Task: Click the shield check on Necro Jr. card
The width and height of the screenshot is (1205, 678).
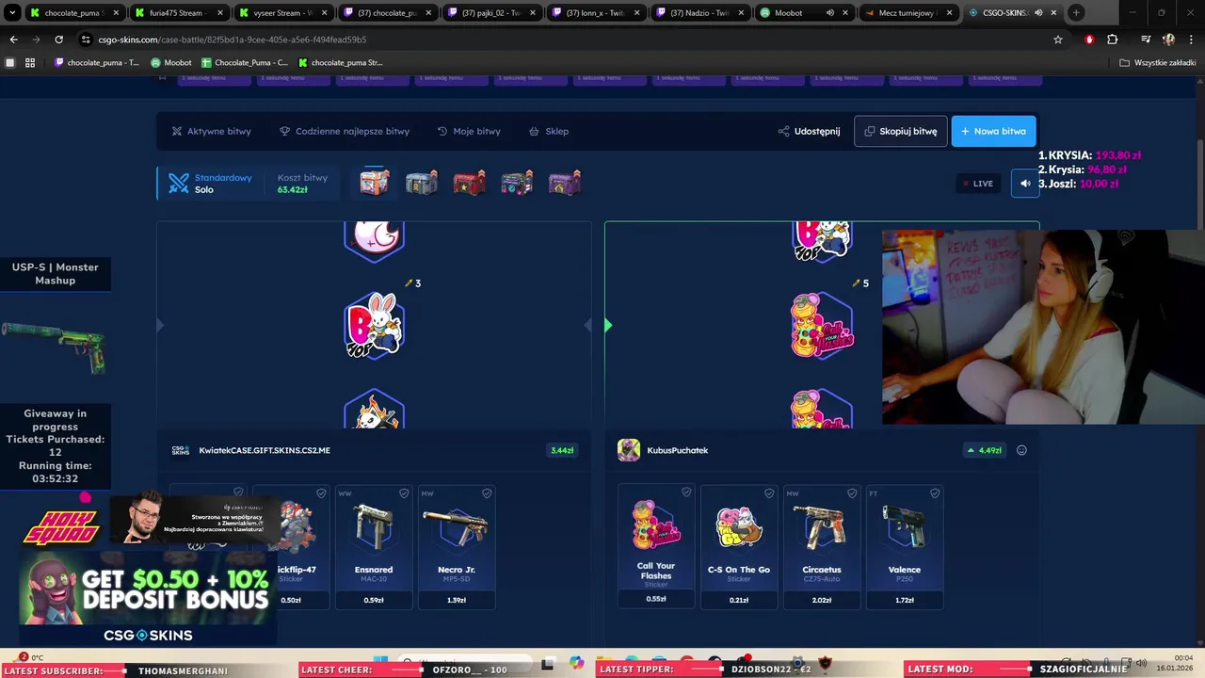Action: [x=487, y=493]
